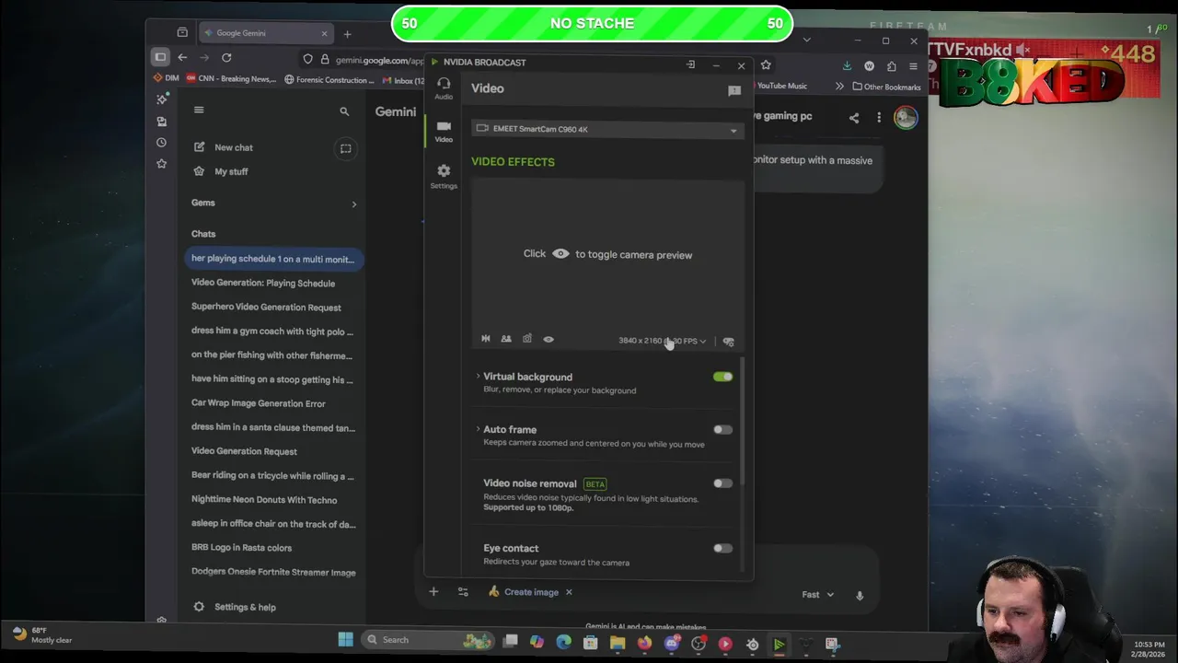
Task: Click New chat in Gemini sidebar
Action: coord(224,147)
